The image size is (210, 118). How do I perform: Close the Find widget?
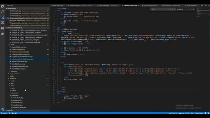(x=193, y=9)
